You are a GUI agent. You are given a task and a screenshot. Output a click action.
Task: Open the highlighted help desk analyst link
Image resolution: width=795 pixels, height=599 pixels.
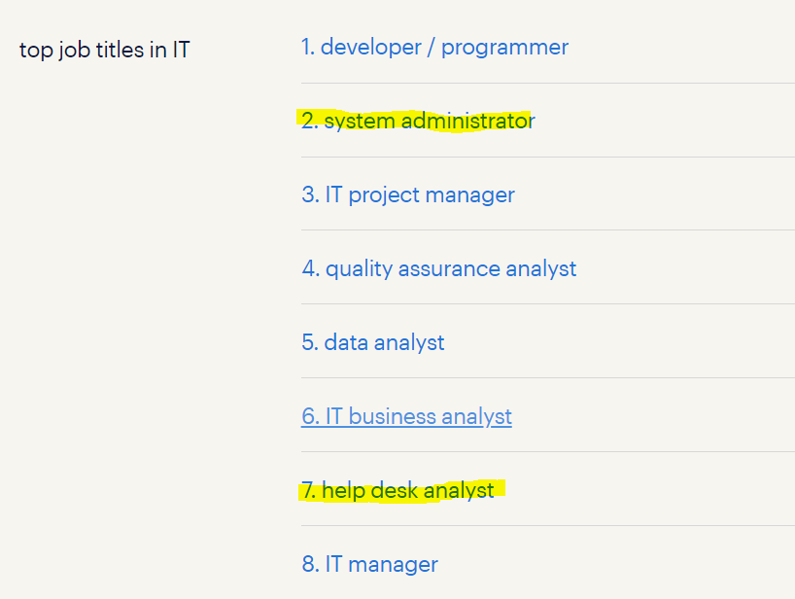click(397, 490)
